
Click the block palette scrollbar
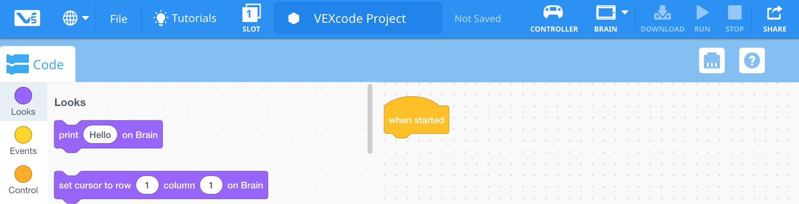(x=370, y=119)
